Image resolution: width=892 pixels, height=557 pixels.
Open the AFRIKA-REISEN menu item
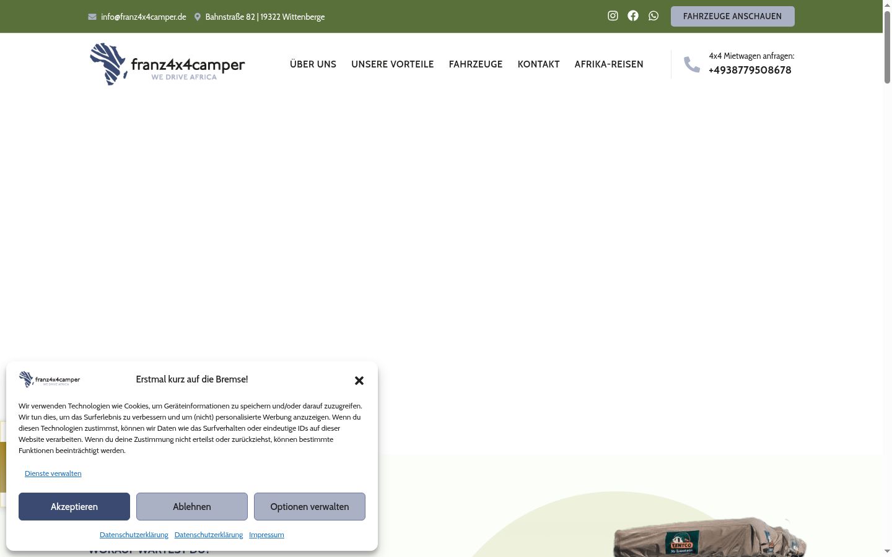pyautogui.click(x=609, y=64)
